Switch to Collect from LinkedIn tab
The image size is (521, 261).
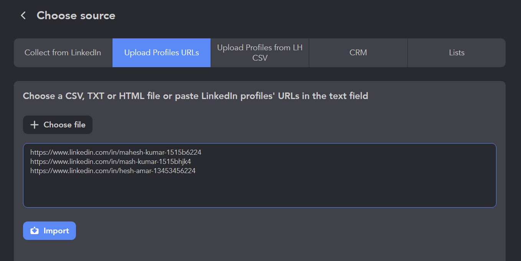pos(63,53)
